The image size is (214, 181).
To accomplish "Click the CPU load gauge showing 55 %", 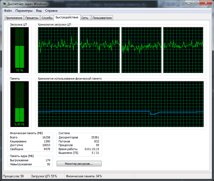I will pos(19,50).
